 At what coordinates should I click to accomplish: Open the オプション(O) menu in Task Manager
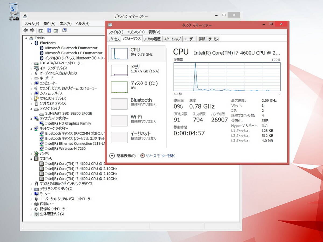[x=136, y=32]
